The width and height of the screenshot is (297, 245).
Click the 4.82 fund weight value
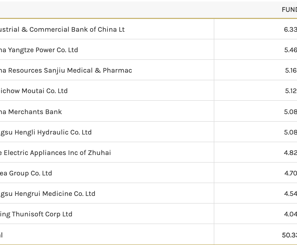(290, 153)
